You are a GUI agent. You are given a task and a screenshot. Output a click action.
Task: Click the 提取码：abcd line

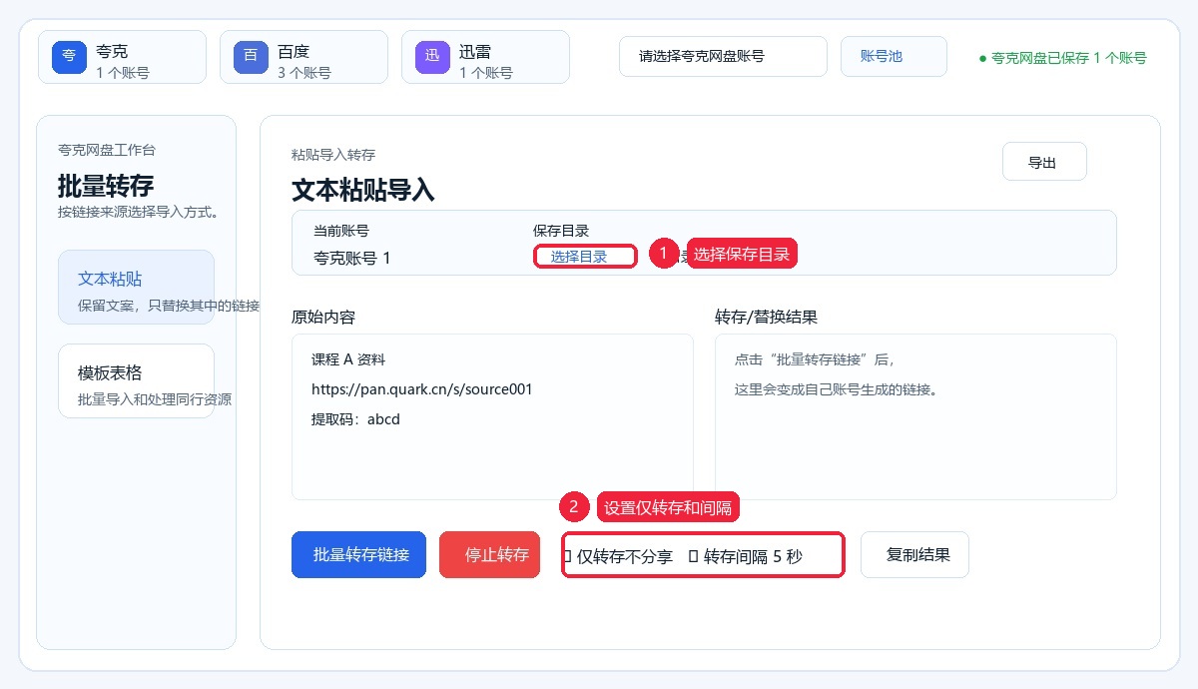pyautogui.click(x=355, y=419)
